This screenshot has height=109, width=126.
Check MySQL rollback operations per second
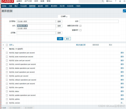tap(7, 80)
